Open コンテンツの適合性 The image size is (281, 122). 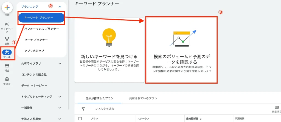(x=34, y=75)
